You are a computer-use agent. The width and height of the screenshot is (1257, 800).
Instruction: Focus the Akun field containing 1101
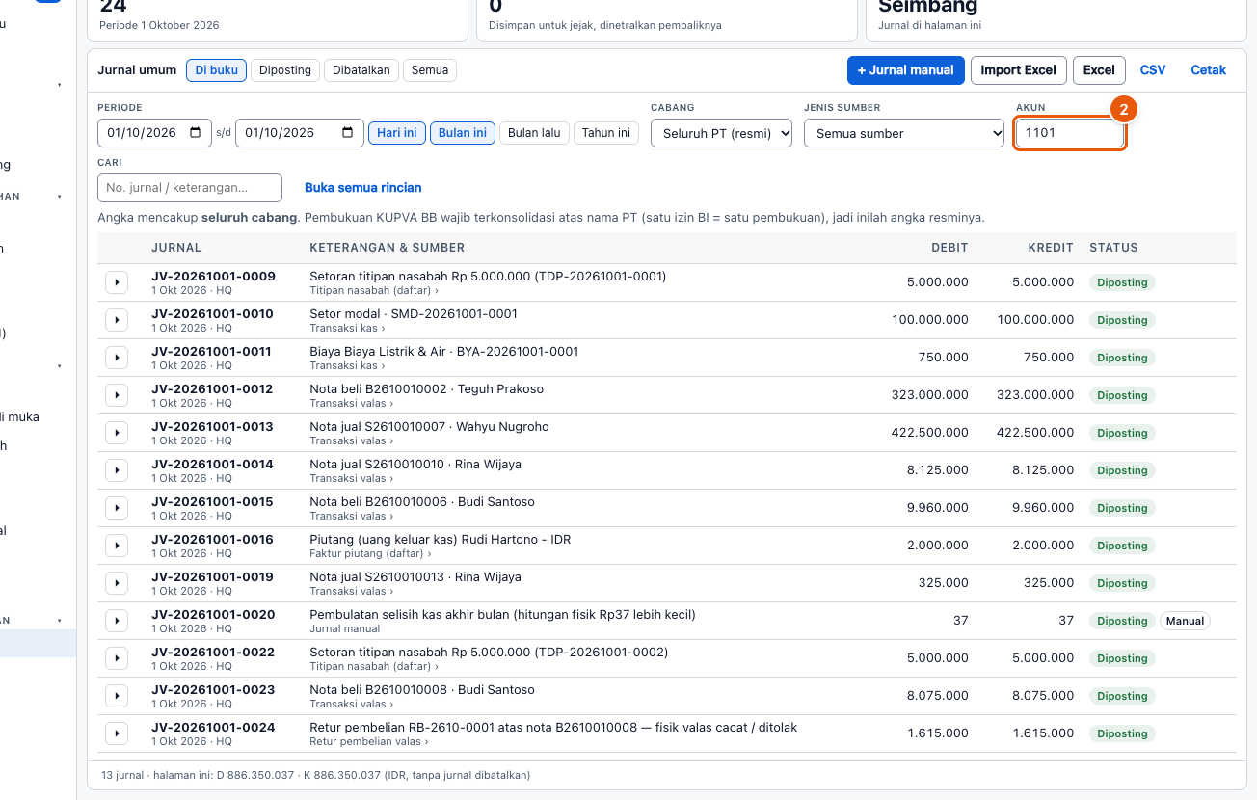click(x=1070, y=133)
